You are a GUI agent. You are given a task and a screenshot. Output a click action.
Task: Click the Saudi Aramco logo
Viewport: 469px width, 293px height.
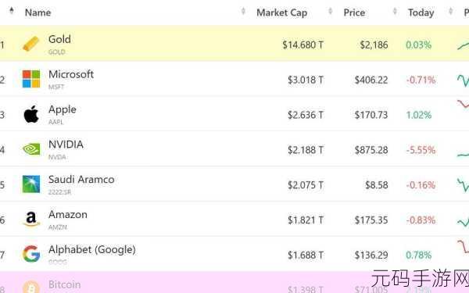(31, 184)
